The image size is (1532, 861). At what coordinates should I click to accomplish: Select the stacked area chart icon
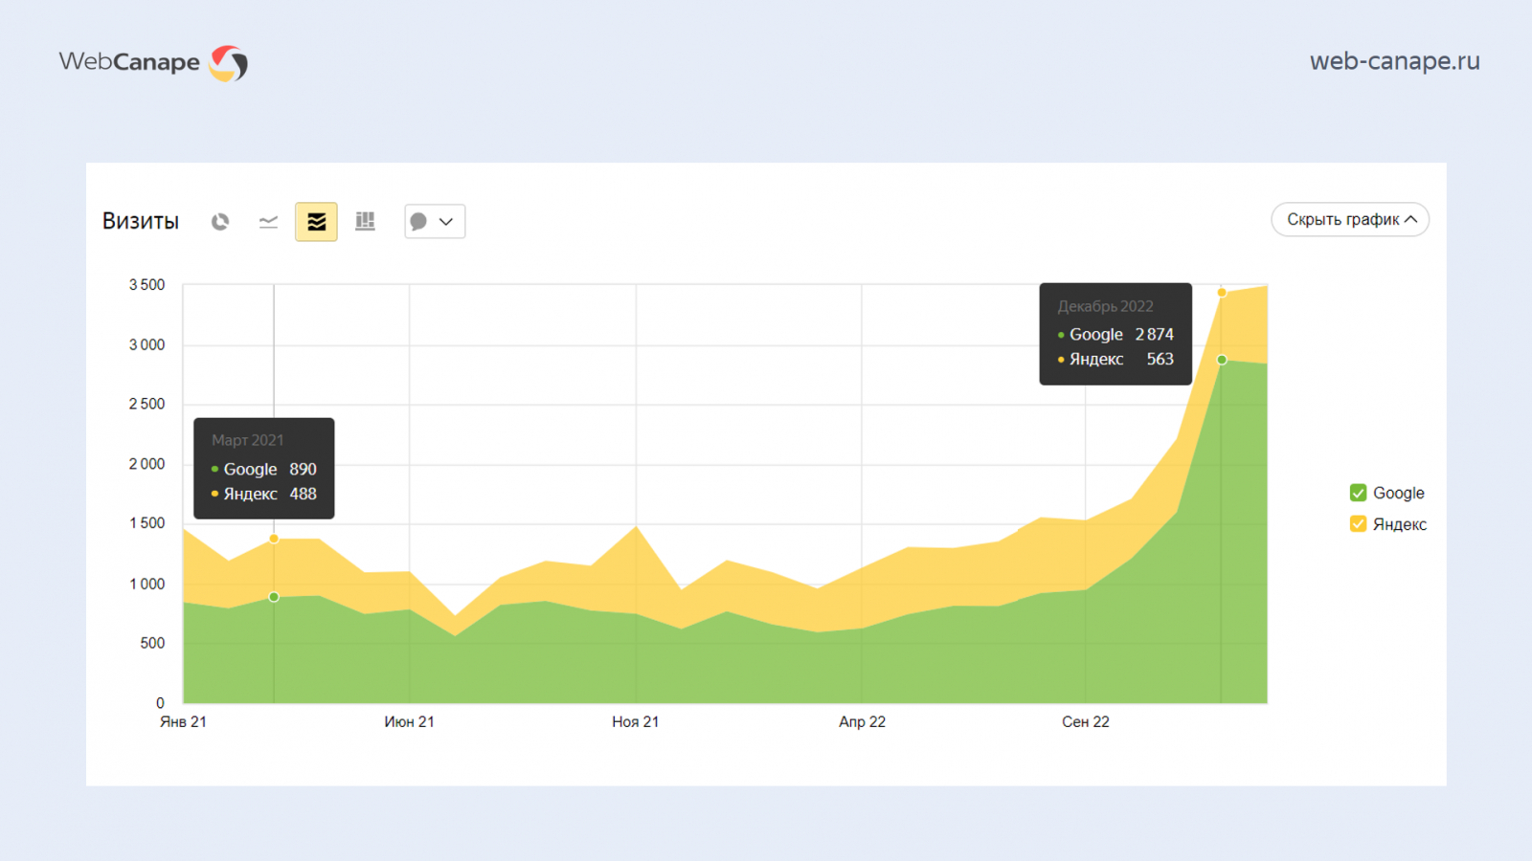point(316,222)
